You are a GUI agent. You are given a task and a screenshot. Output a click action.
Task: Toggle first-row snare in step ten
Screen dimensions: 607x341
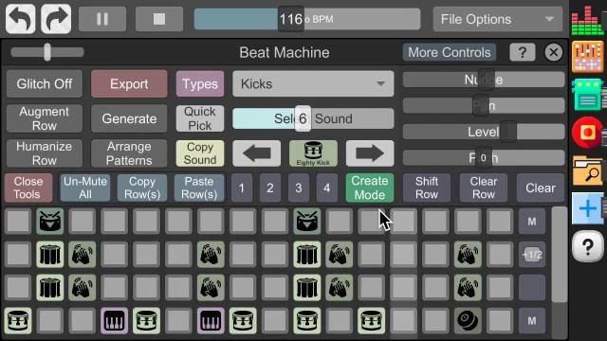(x=307, y=221)
